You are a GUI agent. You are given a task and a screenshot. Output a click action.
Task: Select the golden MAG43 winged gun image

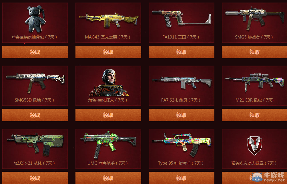tap(109, 20)
